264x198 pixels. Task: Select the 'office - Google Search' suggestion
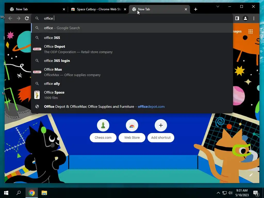click(x=132, y=28)
